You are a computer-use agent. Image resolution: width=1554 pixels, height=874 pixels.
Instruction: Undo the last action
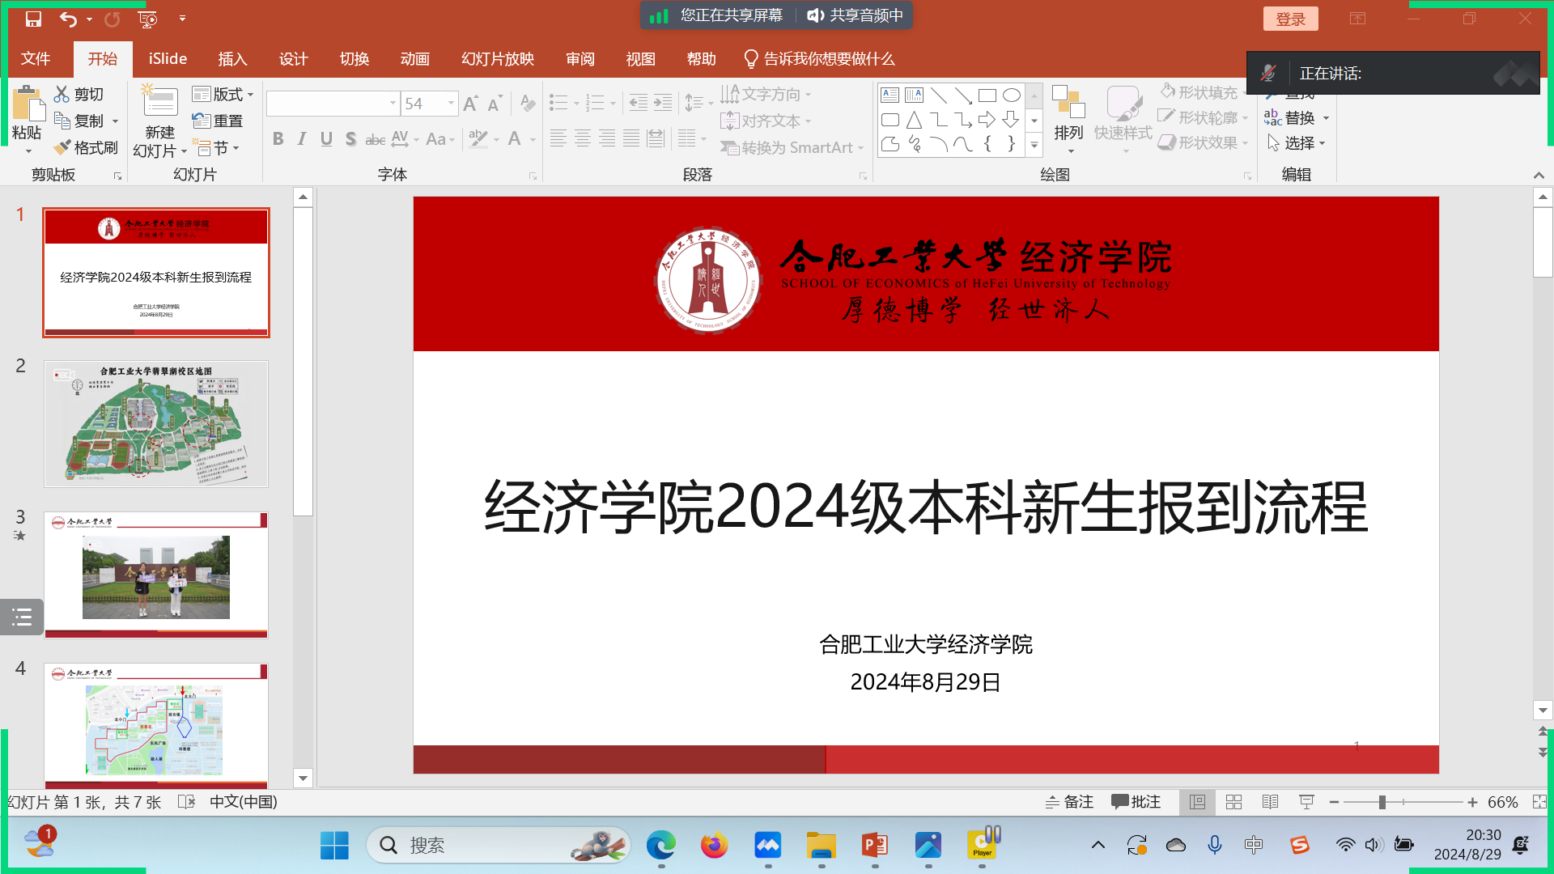(68, 19)
